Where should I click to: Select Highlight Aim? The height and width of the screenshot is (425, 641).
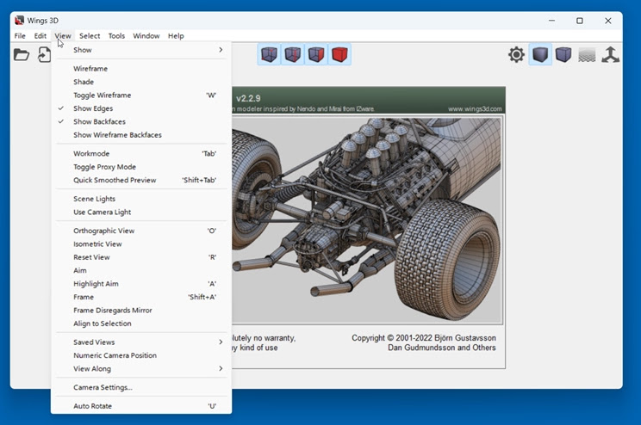pyautogui.click(x=141, y=284)
